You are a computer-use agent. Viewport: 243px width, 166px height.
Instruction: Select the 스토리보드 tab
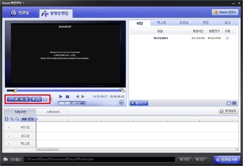pos(53,112)
